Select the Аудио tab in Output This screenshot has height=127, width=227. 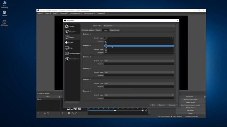[x=106, y=30]
